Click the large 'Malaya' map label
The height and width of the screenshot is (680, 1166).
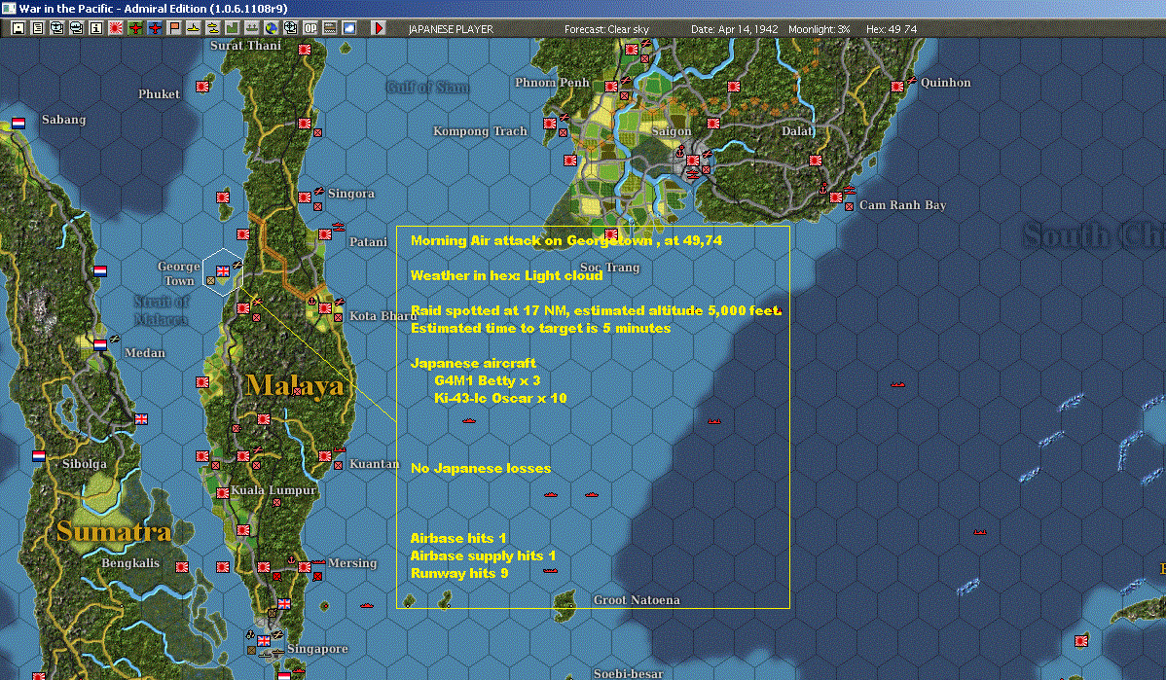(295, 385)
